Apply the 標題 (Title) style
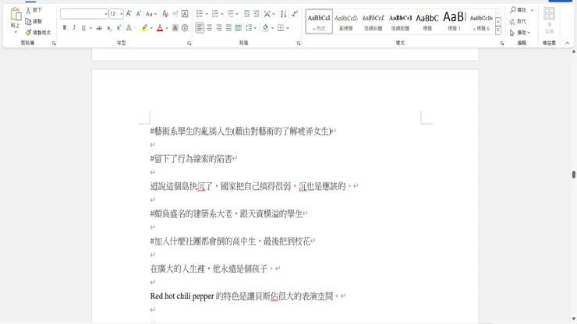Image resolution: width=577 pixels, height=324 pixels. [427, 22]
